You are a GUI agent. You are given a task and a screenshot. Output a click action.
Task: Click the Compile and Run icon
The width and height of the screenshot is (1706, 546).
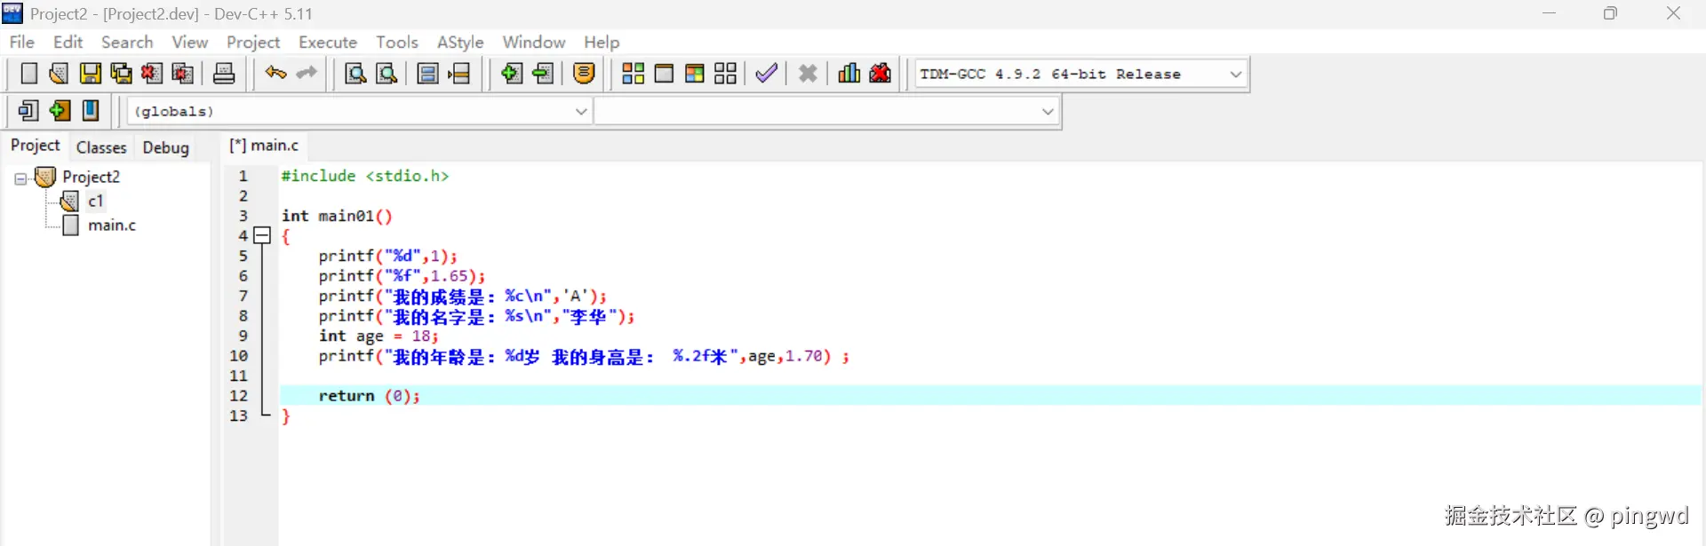click(x=695, y=74)
